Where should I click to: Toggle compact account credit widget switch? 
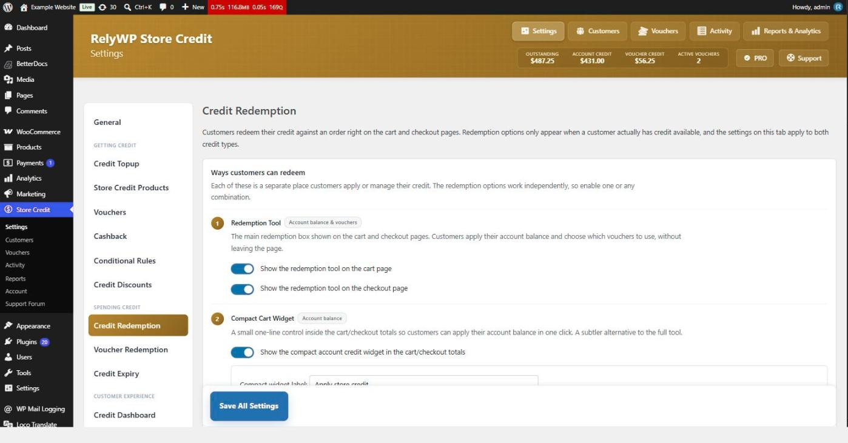[243, 352]
